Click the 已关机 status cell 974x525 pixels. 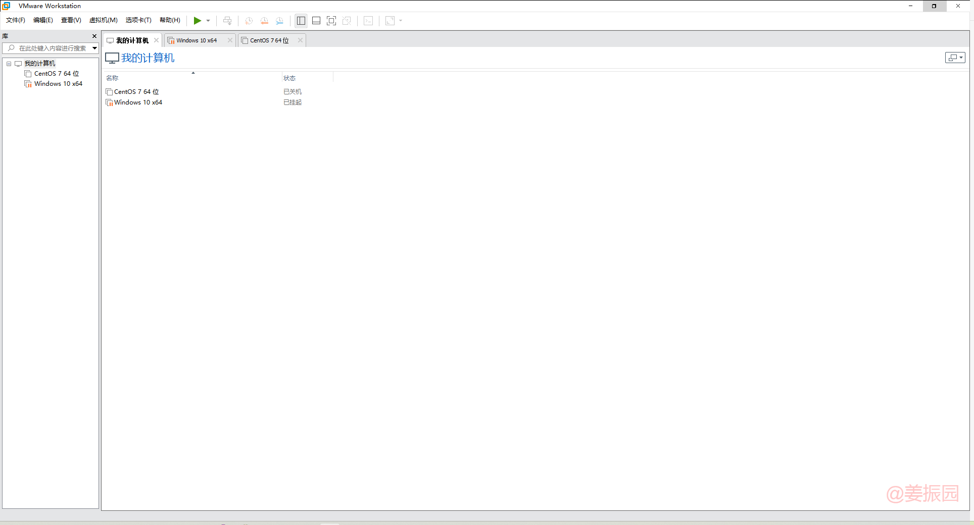(293, 92)
